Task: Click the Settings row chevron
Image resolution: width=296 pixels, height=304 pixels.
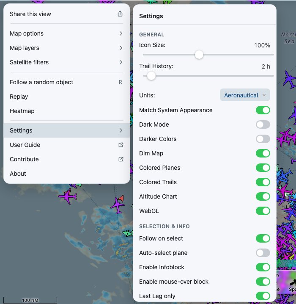Action: click(x=121, y=130)
